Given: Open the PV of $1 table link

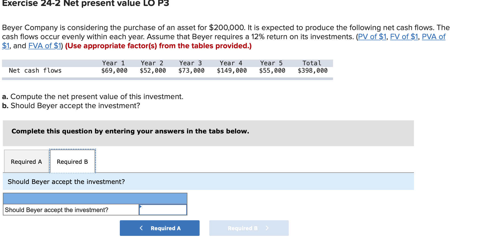Looking at the screenshot, I should pos(372,37).
